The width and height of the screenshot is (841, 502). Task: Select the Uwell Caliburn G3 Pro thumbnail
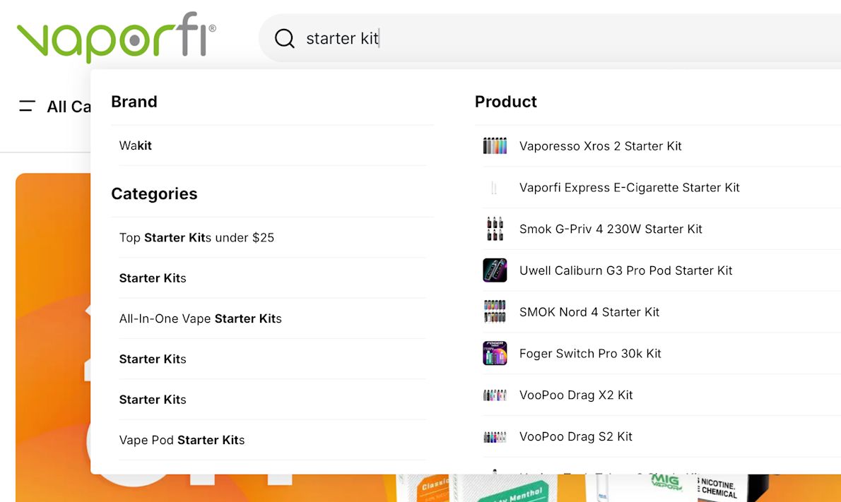click(x=495, y=270)
